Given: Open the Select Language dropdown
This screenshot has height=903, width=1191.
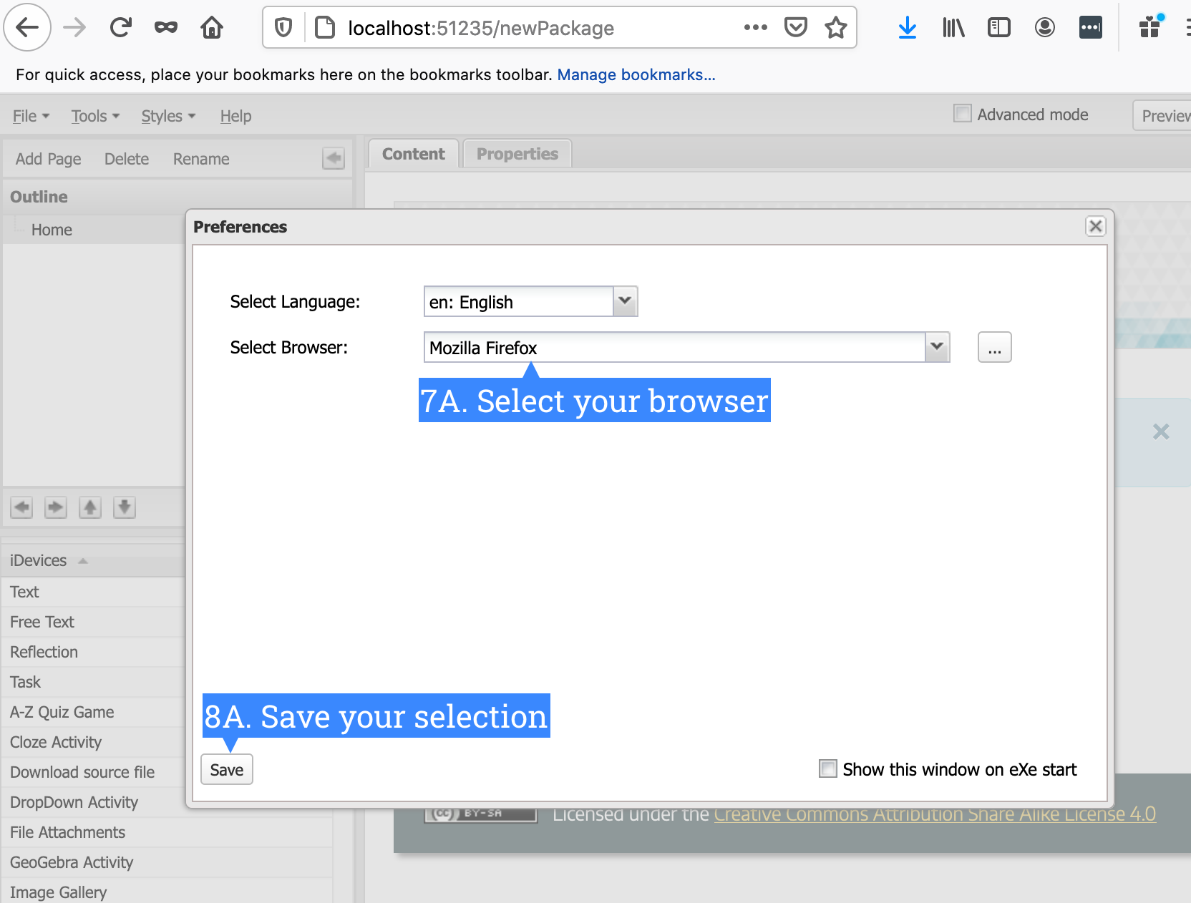Looking at the screenshot, I should [x=625, y=301].
